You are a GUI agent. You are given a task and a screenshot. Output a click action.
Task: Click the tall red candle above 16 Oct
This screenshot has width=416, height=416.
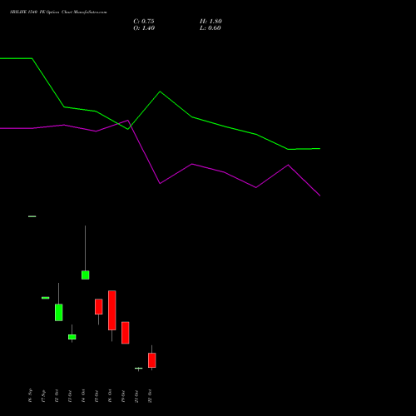click(112, 310)
